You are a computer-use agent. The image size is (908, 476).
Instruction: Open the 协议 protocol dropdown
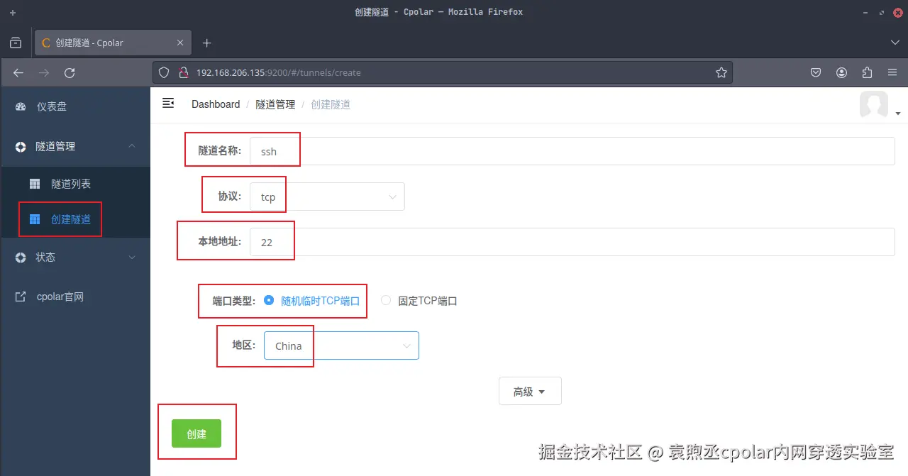327,197
